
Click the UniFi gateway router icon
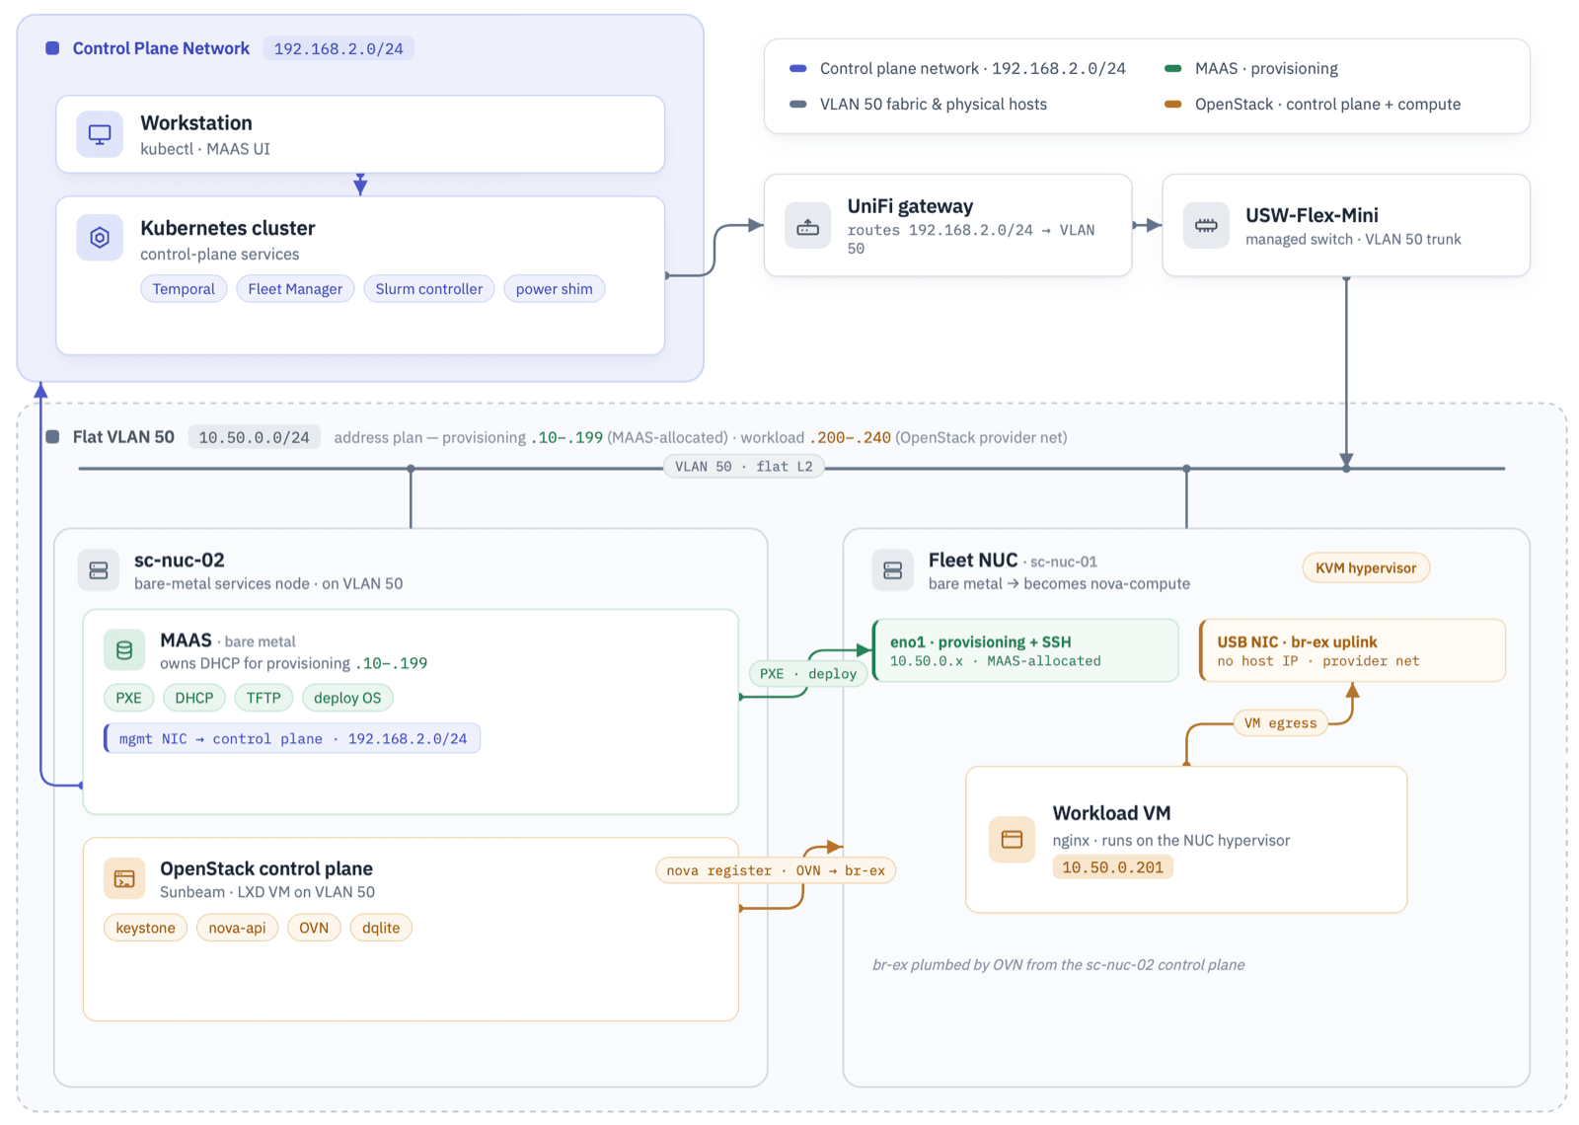click(808, 226)
